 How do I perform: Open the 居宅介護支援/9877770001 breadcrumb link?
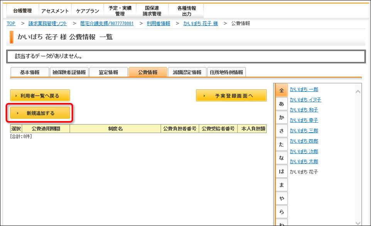(107, 24)
